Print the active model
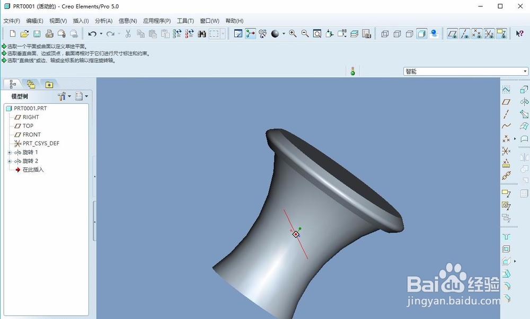The image size is (530, 319). coord(49,34)
